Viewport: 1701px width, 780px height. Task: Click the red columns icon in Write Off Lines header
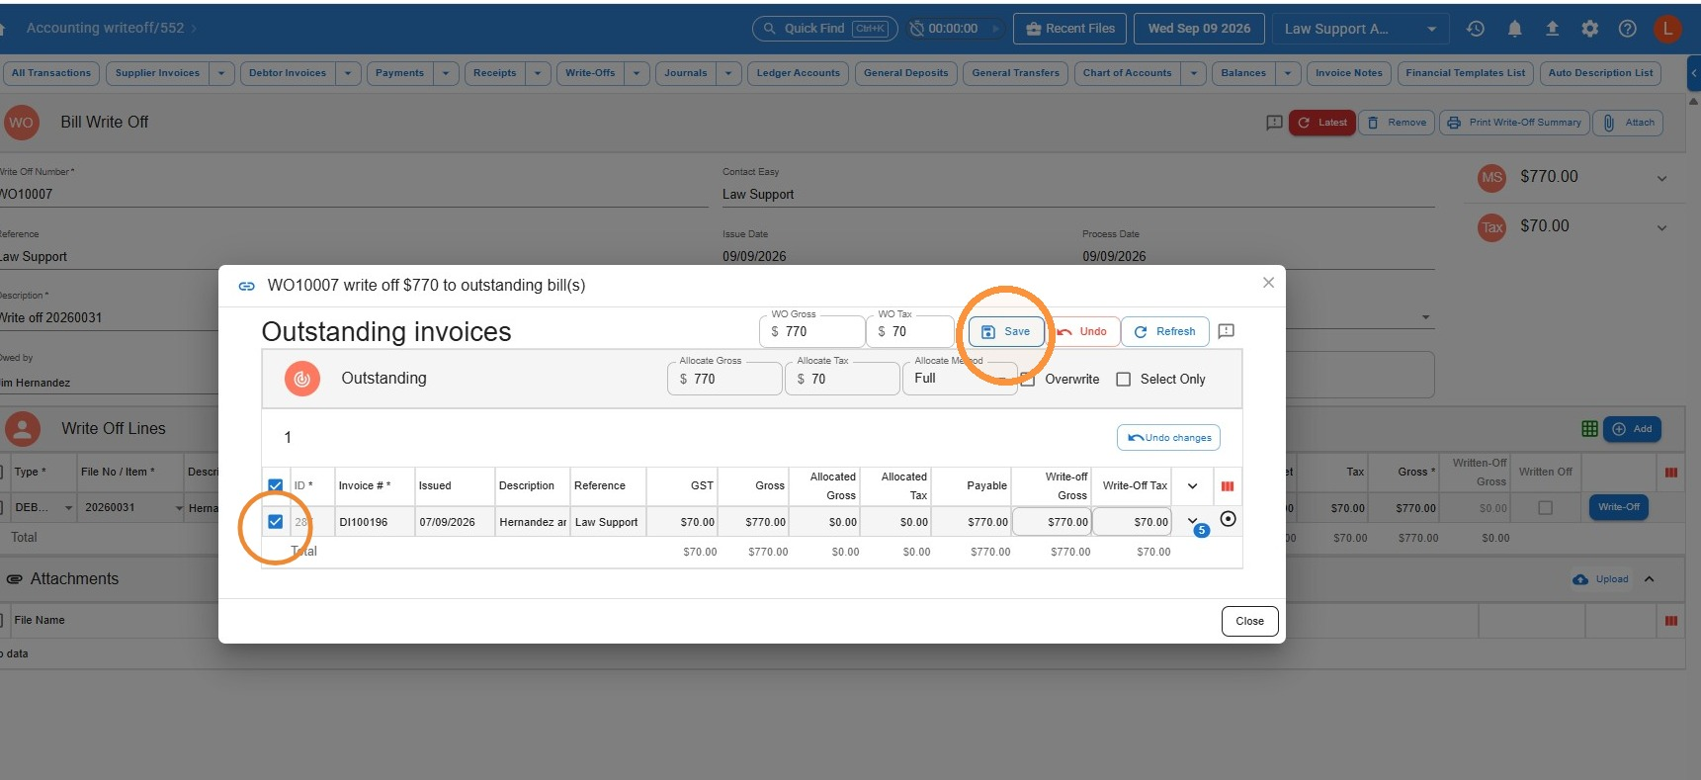1671,473
